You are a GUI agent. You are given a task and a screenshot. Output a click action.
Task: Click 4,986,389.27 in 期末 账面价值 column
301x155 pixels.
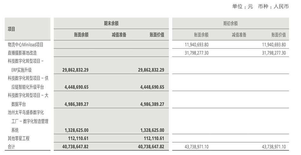coord(152,104)
